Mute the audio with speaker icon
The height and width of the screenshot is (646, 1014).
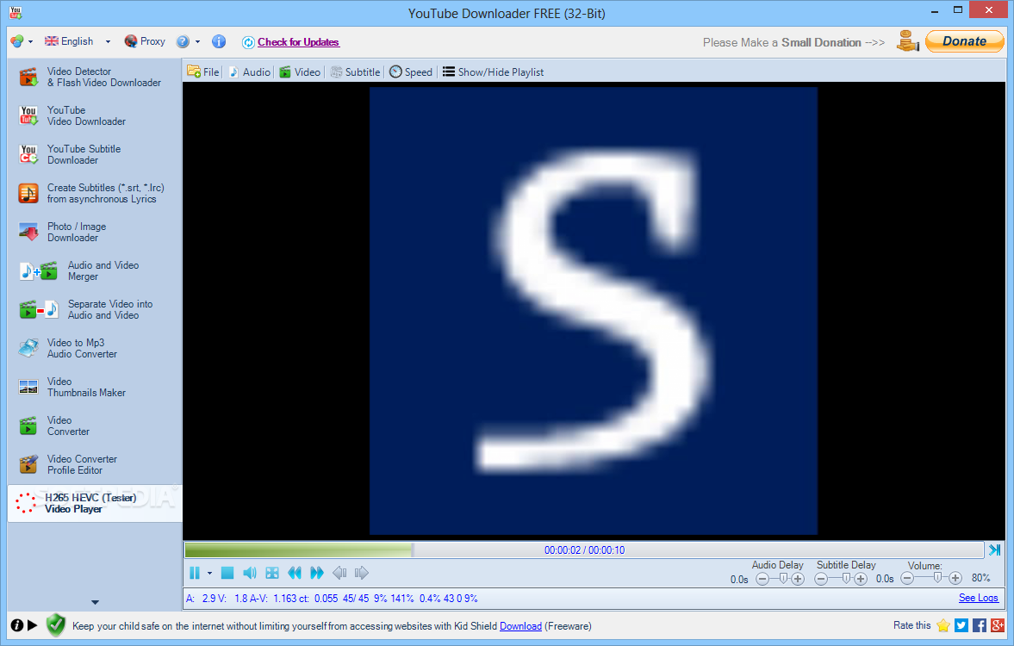pyautogui.click(x=250, y=573)
